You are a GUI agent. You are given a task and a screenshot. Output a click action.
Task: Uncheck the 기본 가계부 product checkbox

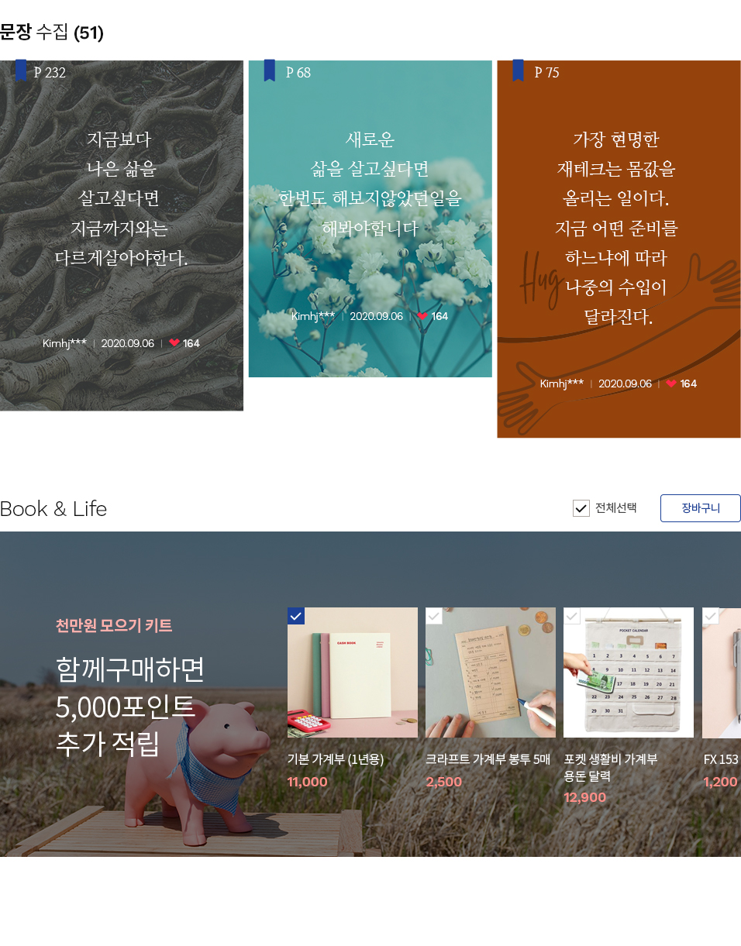296,616
